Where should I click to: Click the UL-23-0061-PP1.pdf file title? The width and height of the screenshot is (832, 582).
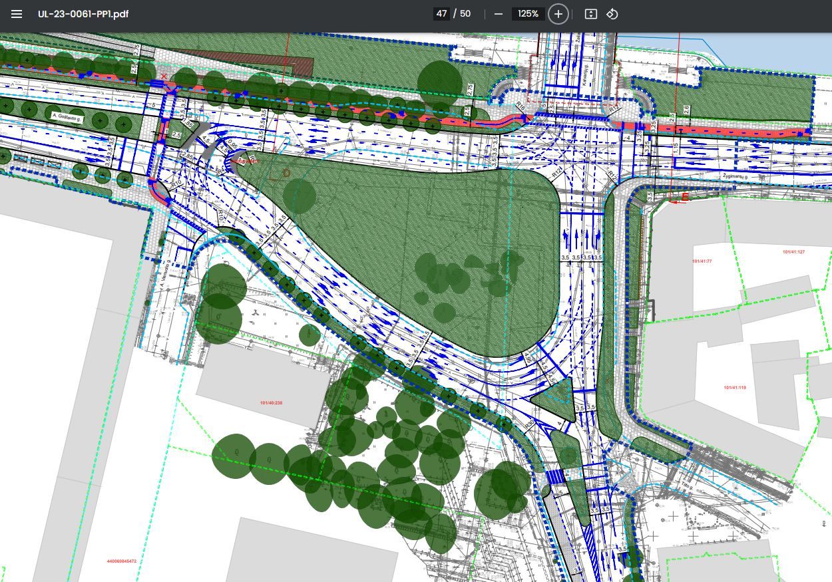83,14
